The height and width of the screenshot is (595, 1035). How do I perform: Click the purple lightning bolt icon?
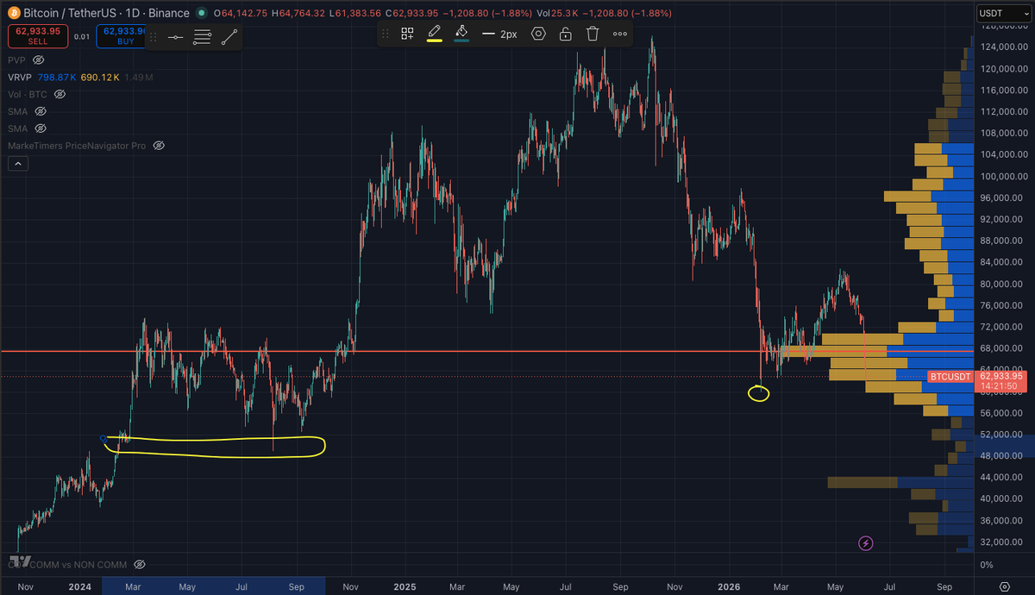click(866, 543)
